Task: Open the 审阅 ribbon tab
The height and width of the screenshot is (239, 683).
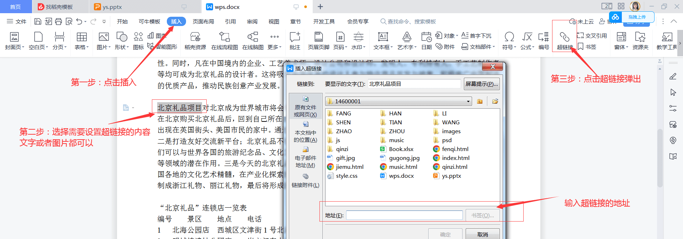Action: 252,21
